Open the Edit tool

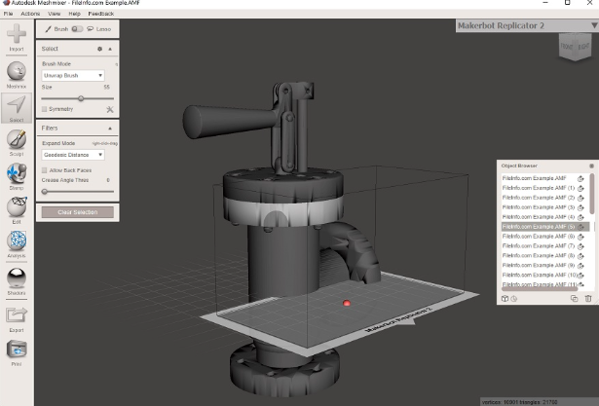17,210
